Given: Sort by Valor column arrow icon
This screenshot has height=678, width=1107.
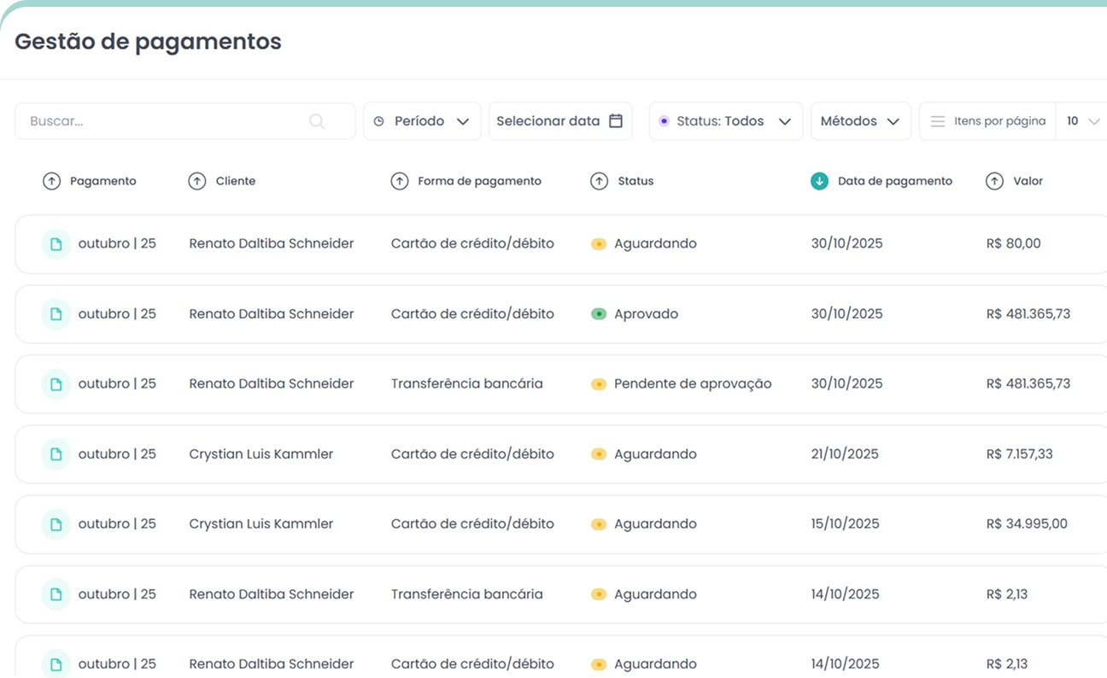Looking at the screenshot, I should (x=994, y=181).
